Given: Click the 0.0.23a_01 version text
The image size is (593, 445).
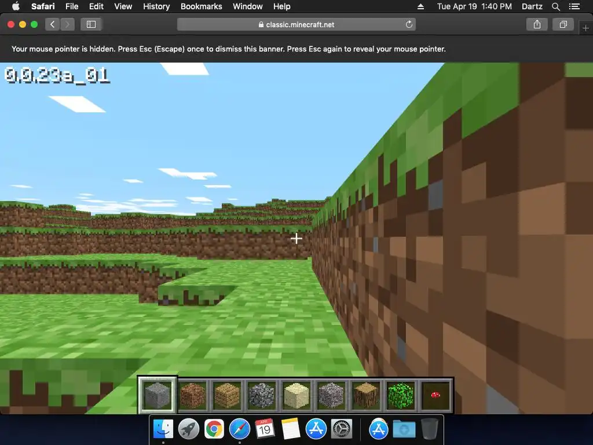Looking at the screenshot, I should [x=57, y=76].
